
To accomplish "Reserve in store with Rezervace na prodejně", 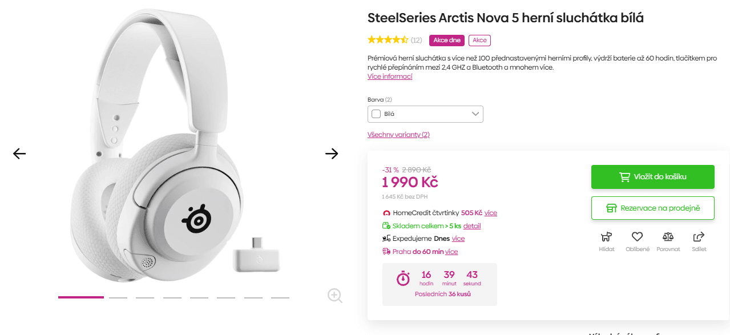I will [x=652, y=208].
